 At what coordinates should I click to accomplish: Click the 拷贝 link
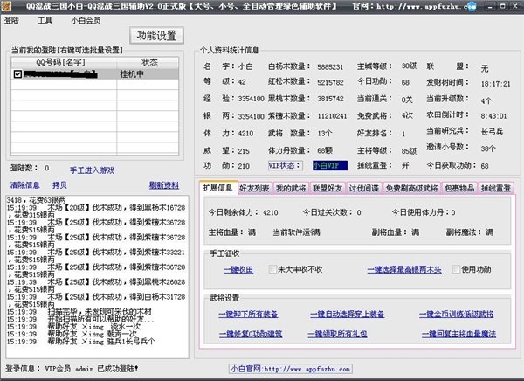coord(59,185)
